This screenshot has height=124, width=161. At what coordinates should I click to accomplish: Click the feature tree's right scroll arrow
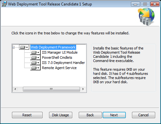coord(83,89)
